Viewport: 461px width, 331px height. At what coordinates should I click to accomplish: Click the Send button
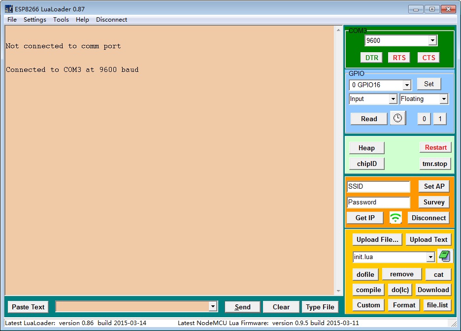click(242, 307)
